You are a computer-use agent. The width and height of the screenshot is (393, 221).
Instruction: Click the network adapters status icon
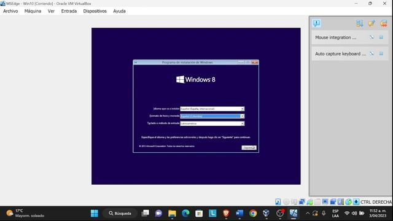[x=302, y=202]
